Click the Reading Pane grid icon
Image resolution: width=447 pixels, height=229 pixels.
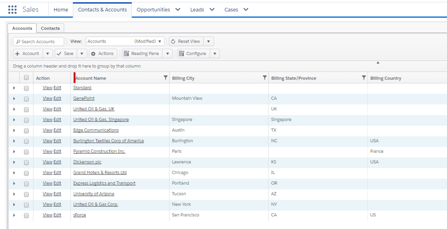(126, 53)
